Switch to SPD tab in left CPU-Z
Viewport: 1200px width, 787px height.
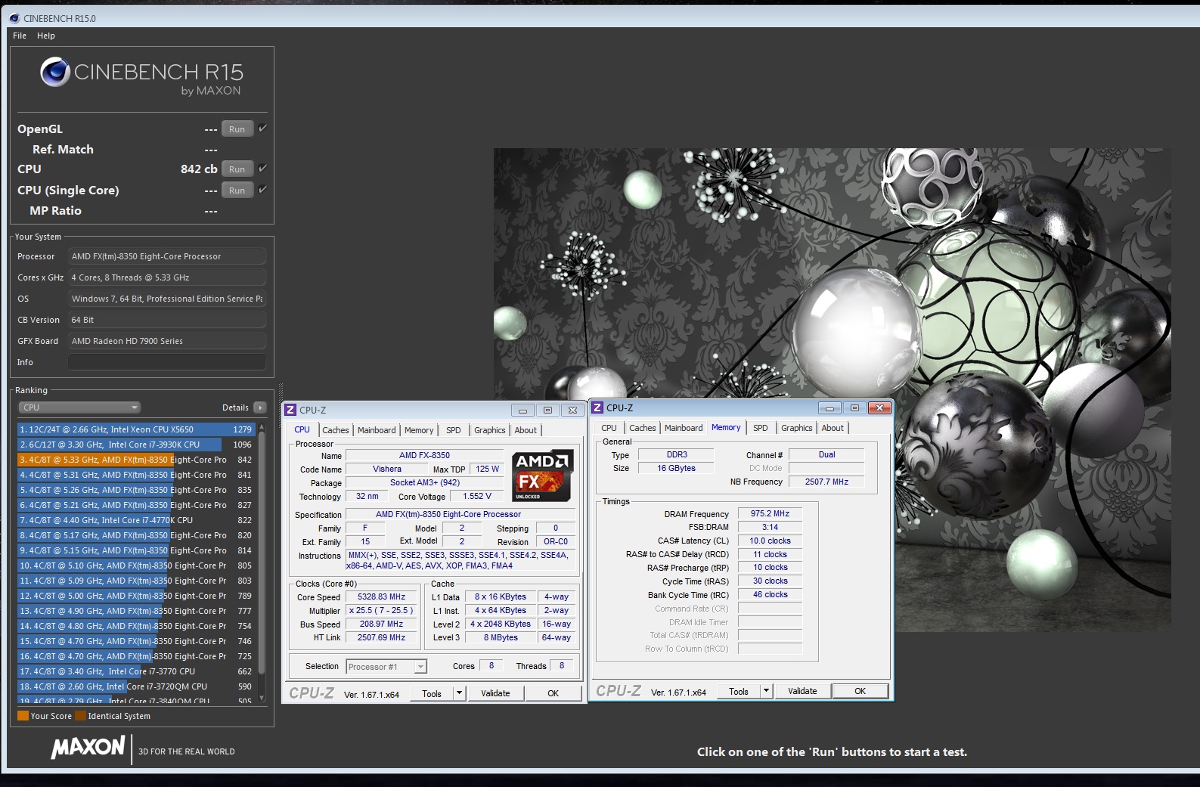coord(454,430)
